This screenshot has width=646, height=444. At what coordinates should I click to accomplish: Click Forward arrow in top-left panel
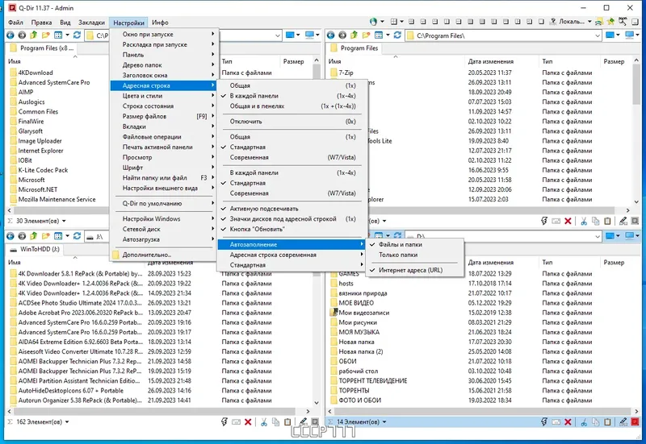22,35
